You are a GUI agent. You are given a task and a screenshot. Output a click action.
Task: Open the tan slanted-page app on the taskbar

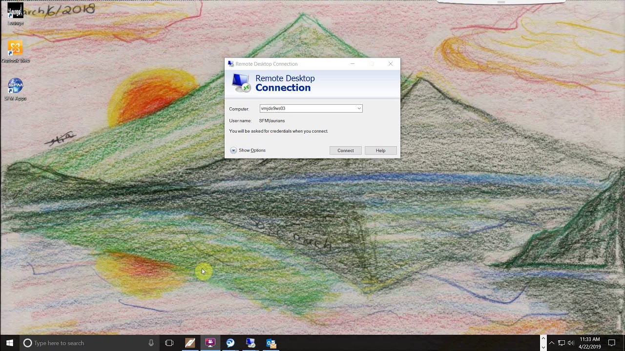coord(190,343)
